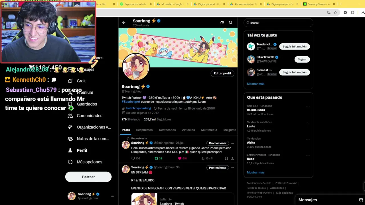Image resolution: width=365 pixels, height=205 pixels.
Task: Open the account switcher dots beside @Soaringchuu
Action: (112, 196)
